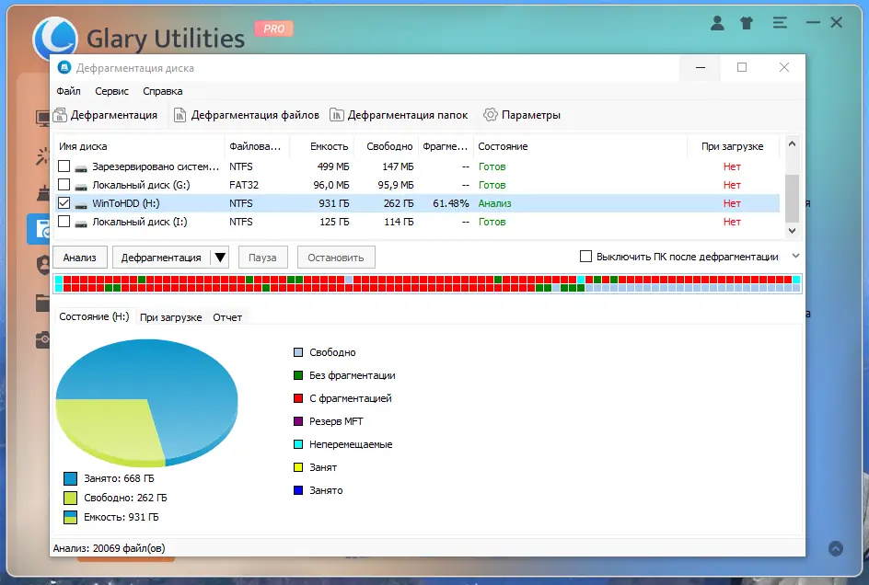Click drive icon of Локальный диск (G:)
Screen dimensions: 869x585
pos(81,186)
